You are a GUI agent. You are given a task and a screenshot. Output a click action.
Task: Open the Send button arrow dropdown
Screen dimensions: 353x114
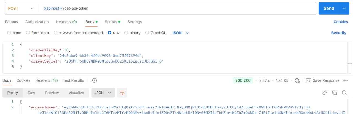click(x=344, y=8)
